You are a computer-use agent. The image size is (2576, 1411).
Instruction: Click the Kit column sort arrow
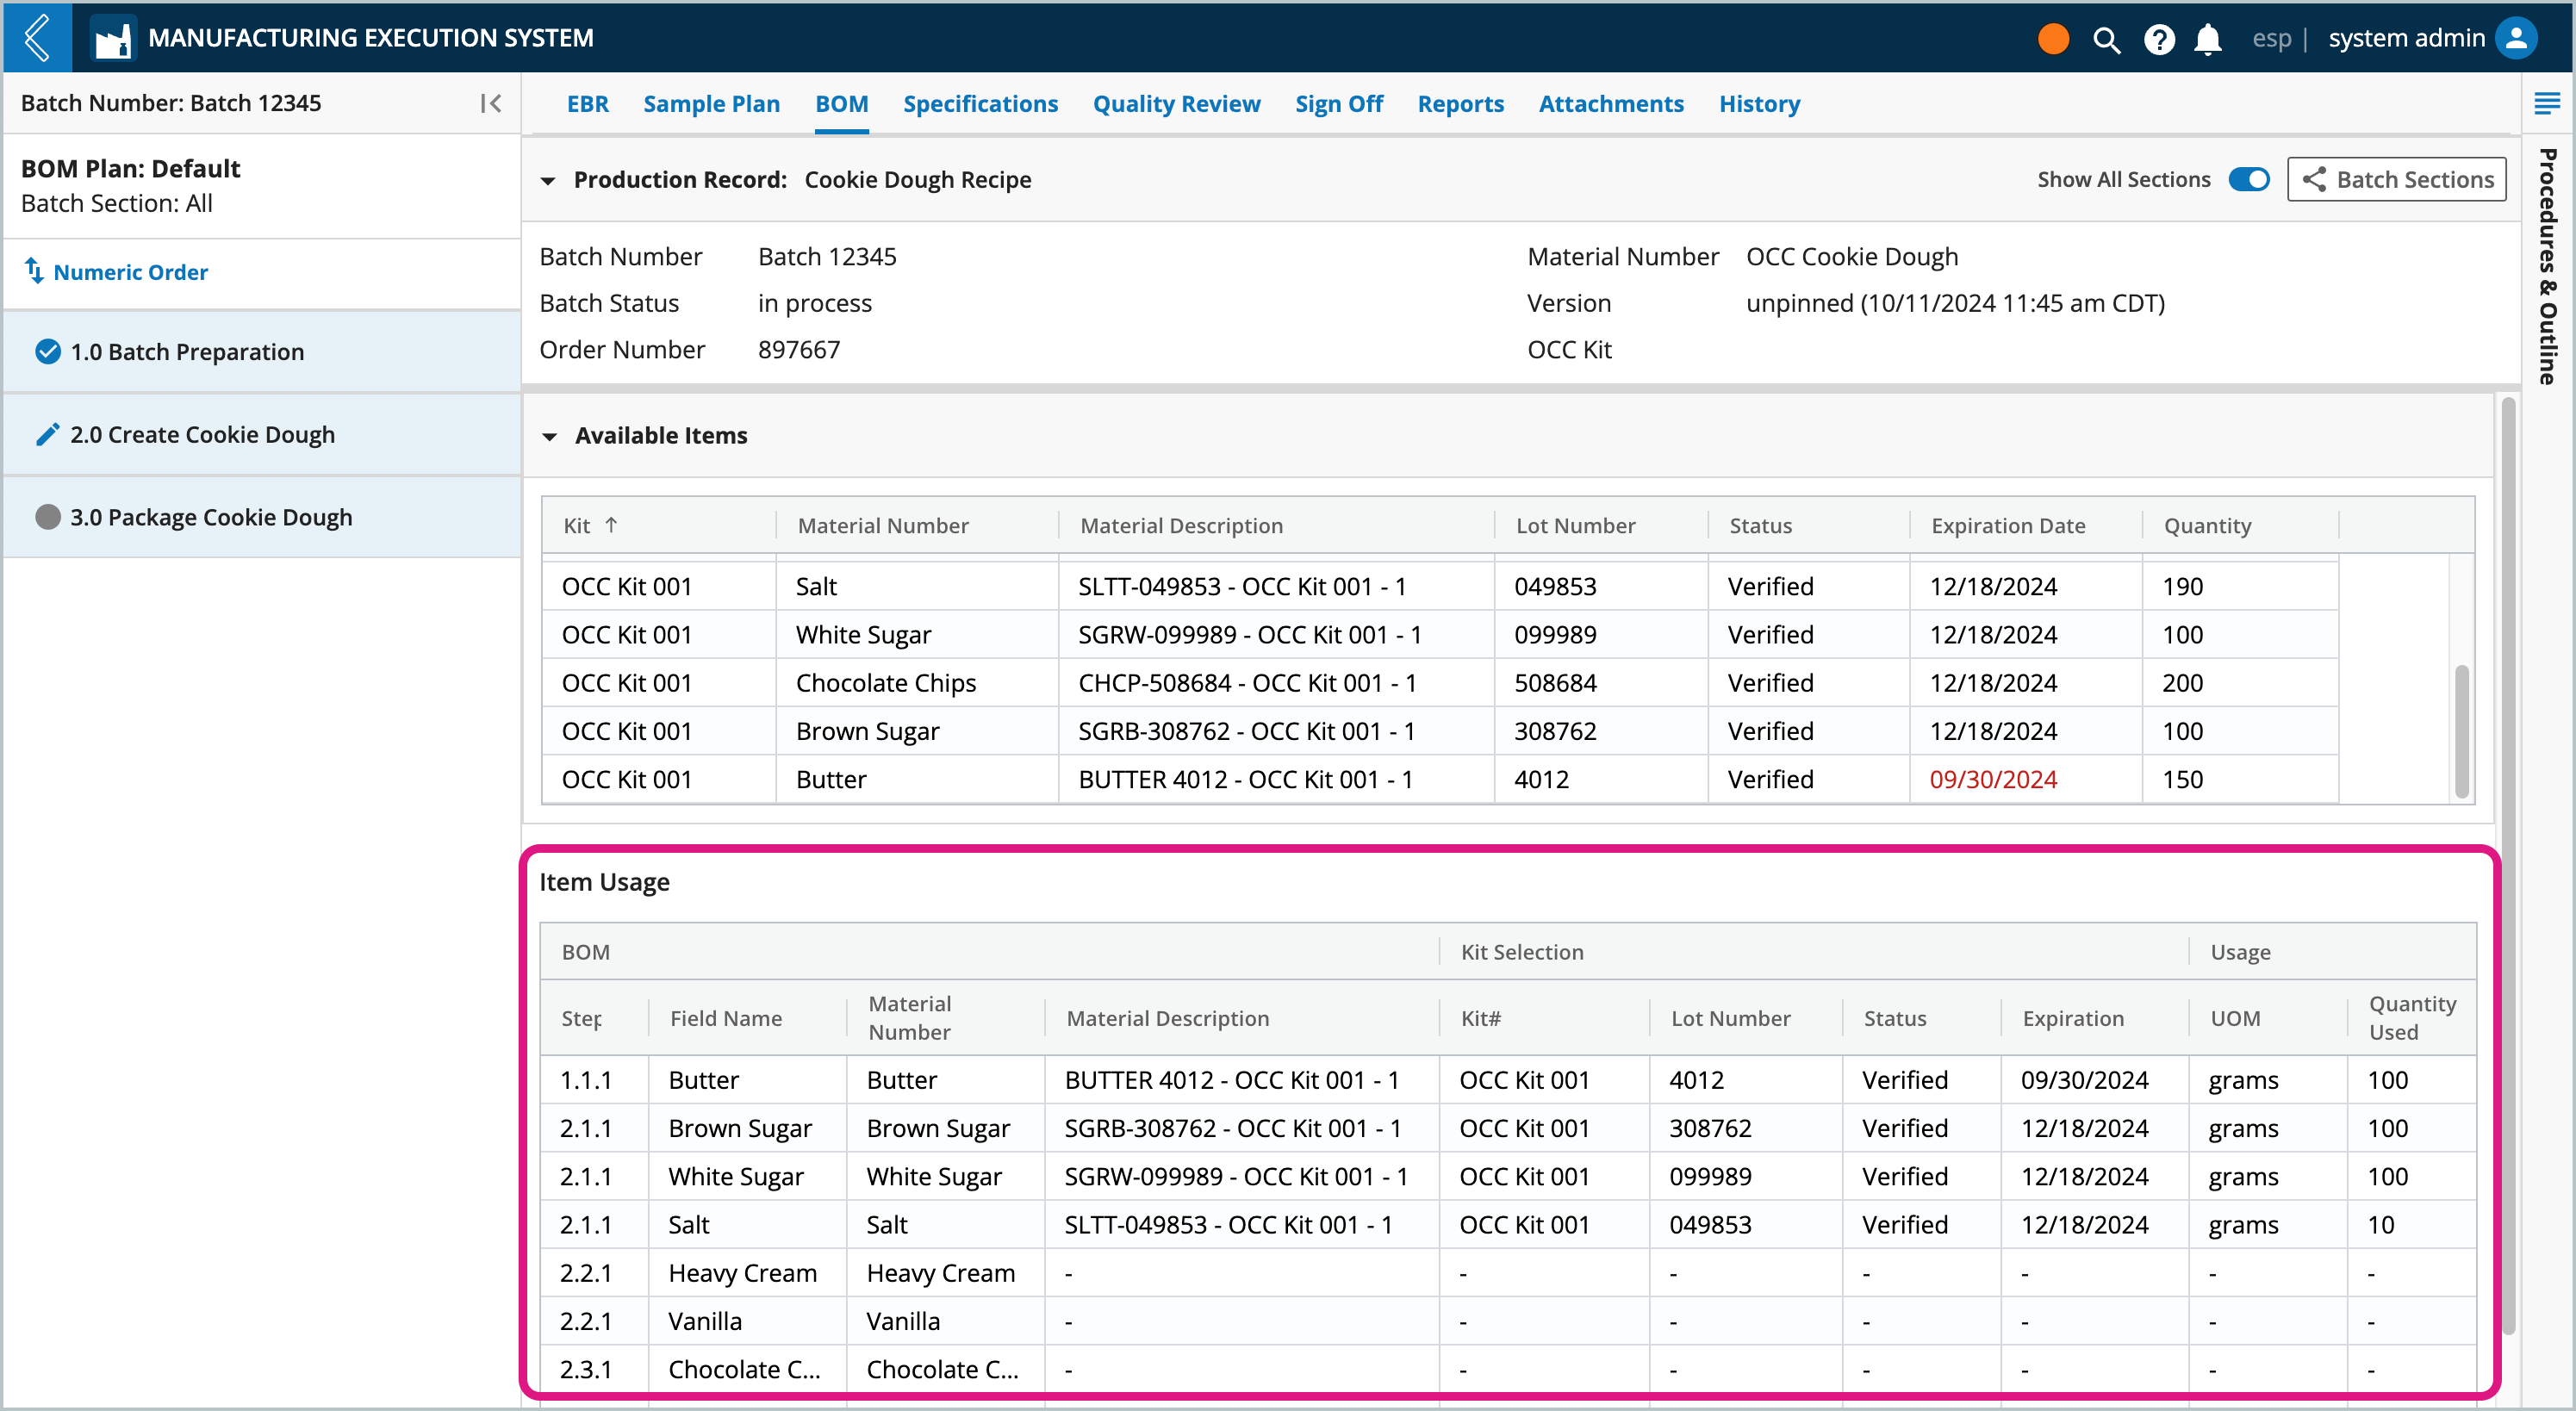click(x=611, y=524)
